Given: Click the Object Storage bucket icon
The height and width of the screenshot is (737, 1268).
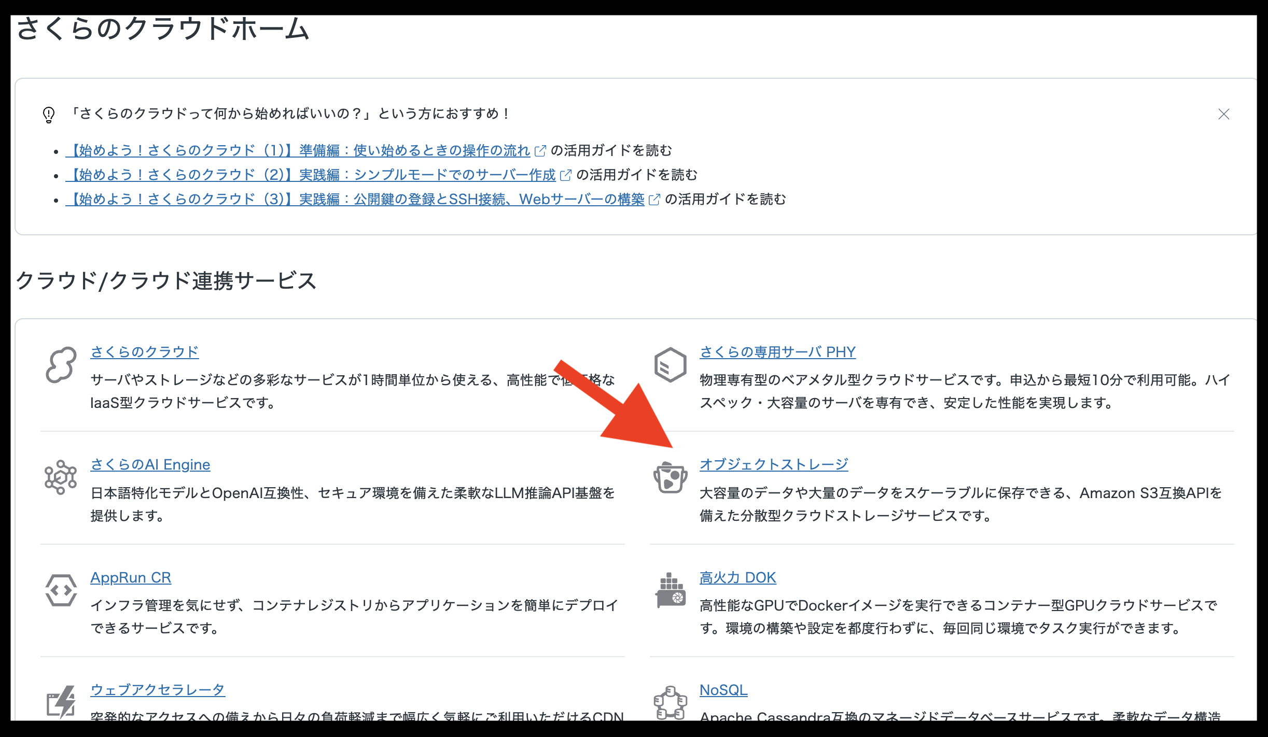Looking at the screenshot, I should coord(670,477).
